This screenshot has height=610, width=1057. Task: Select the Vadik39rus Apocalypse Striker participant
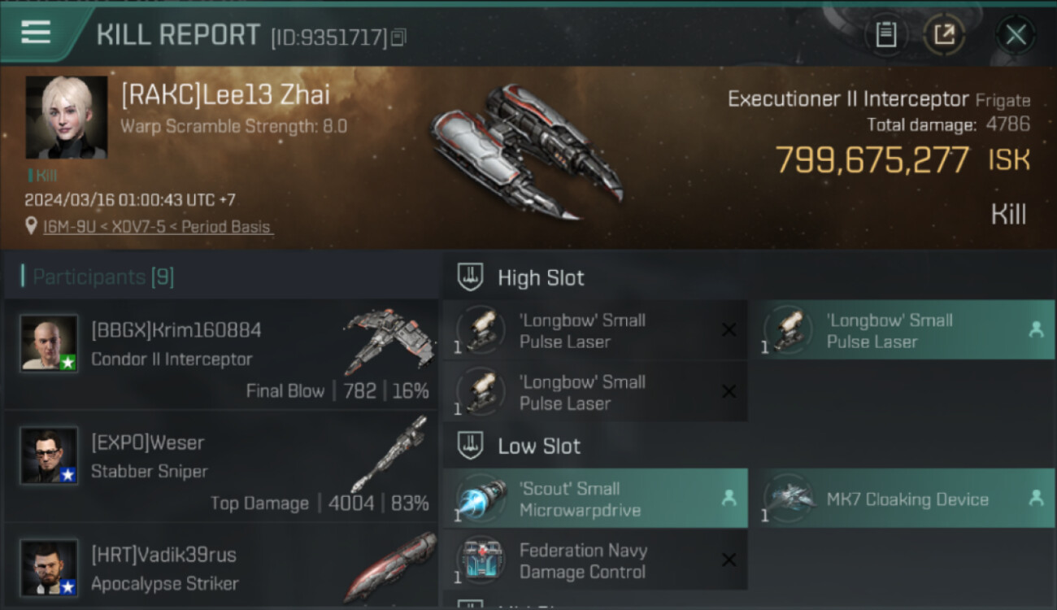point(220,566)
